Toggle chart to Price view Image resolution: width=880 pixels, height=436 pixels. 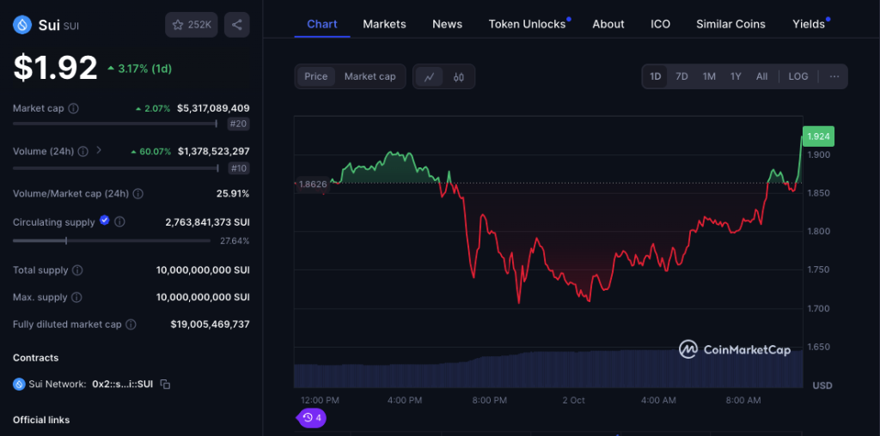(315, 76)
